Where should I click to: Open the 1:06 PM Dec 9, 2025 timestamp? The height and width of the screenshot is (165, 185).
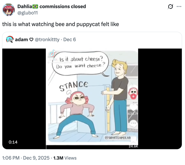(x=26, y=158)
